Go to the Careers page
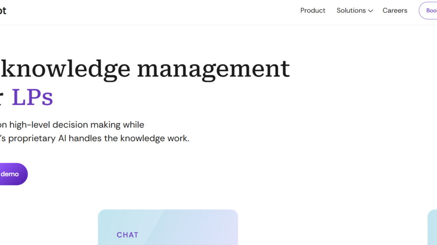The width and height of the screenshot is (437, 245). pos(395,11)
